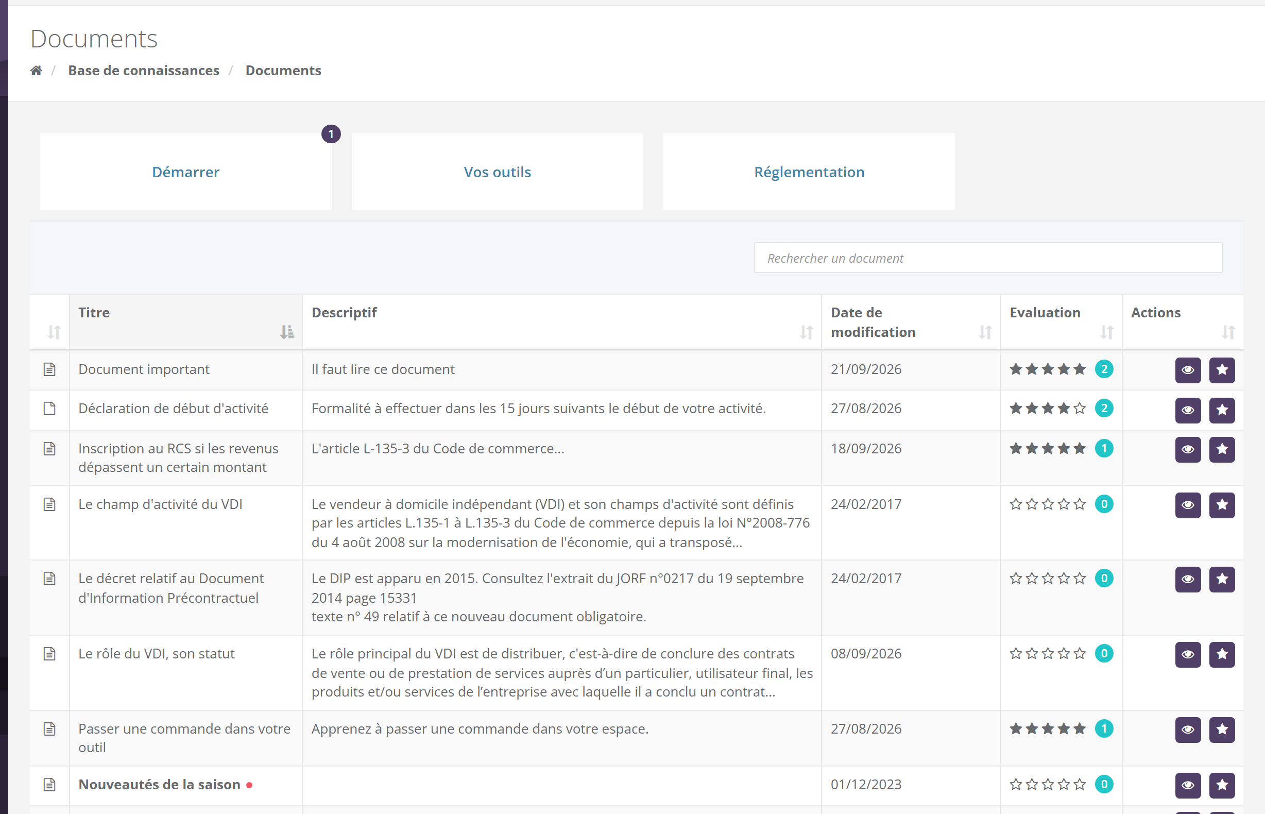
Task: Sort by the first document-type icon column
Action: (x=49, y=322)
